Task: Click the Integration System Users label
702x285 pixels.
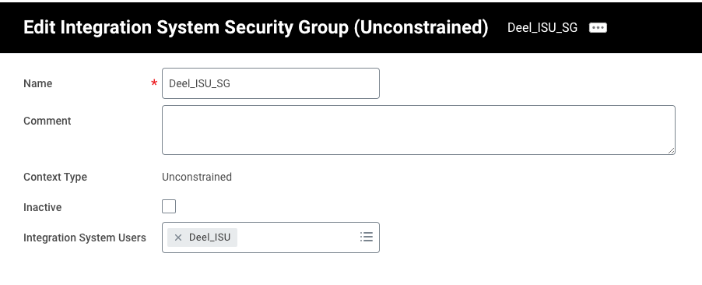Action: [x=85, y=237]
